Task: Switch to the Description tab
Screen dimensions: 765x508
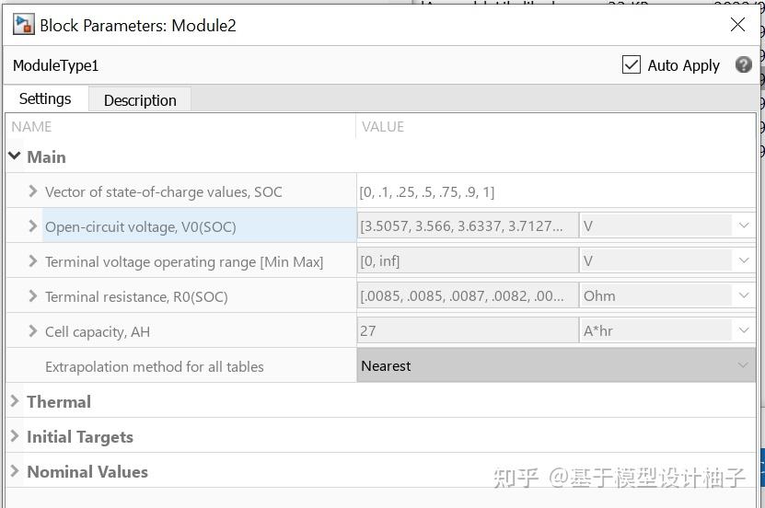Action: tap(140, 100)
